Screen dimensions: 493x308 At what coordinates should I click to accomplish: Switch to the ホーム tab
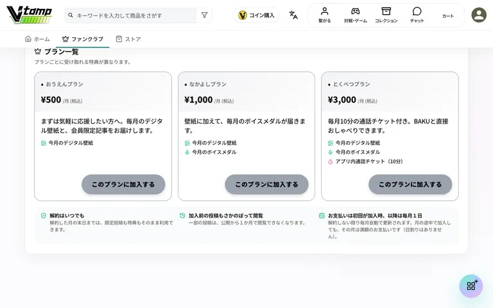[37, 39]
